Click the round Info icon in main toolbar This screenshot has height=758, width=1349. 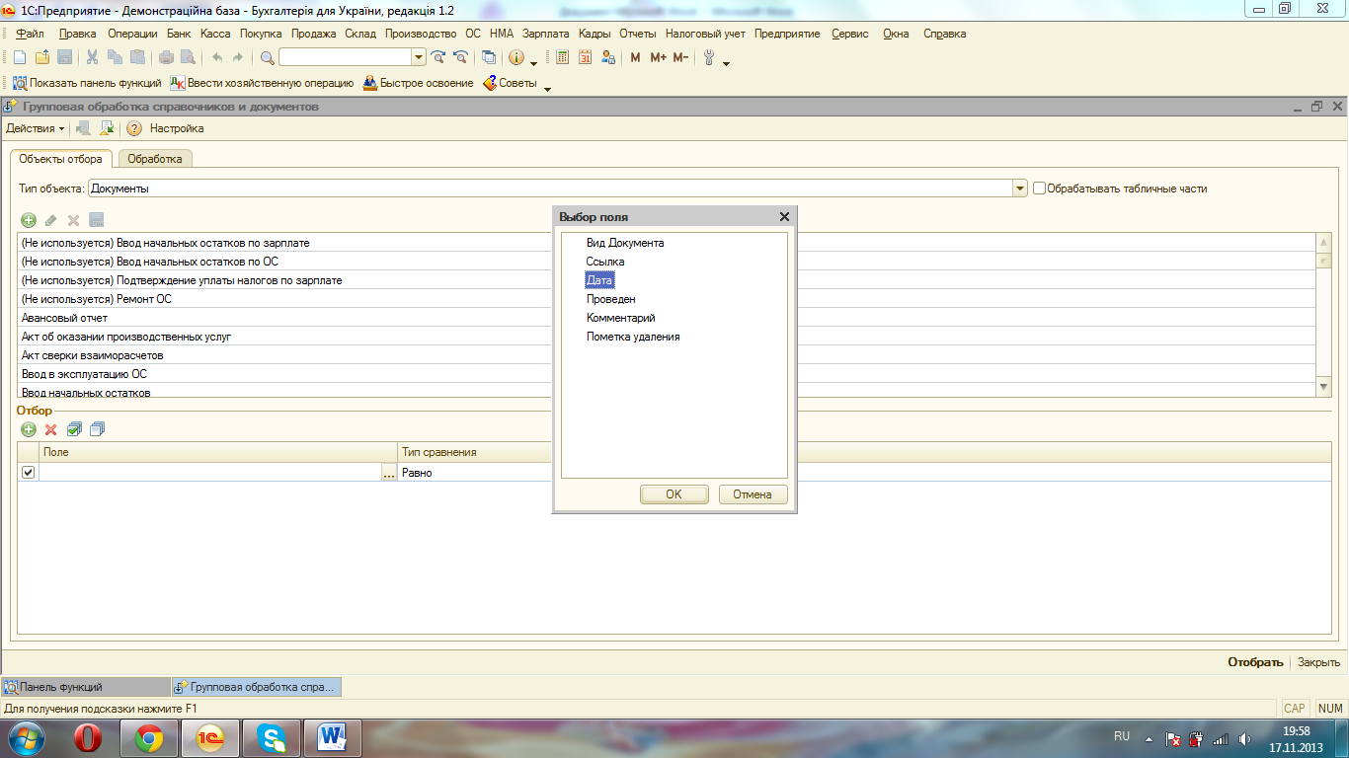click(516, 58)
